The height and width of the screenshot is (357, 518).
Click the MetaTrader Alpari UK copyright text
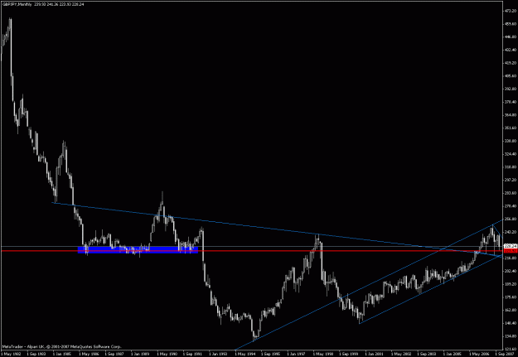coord(62,347)
